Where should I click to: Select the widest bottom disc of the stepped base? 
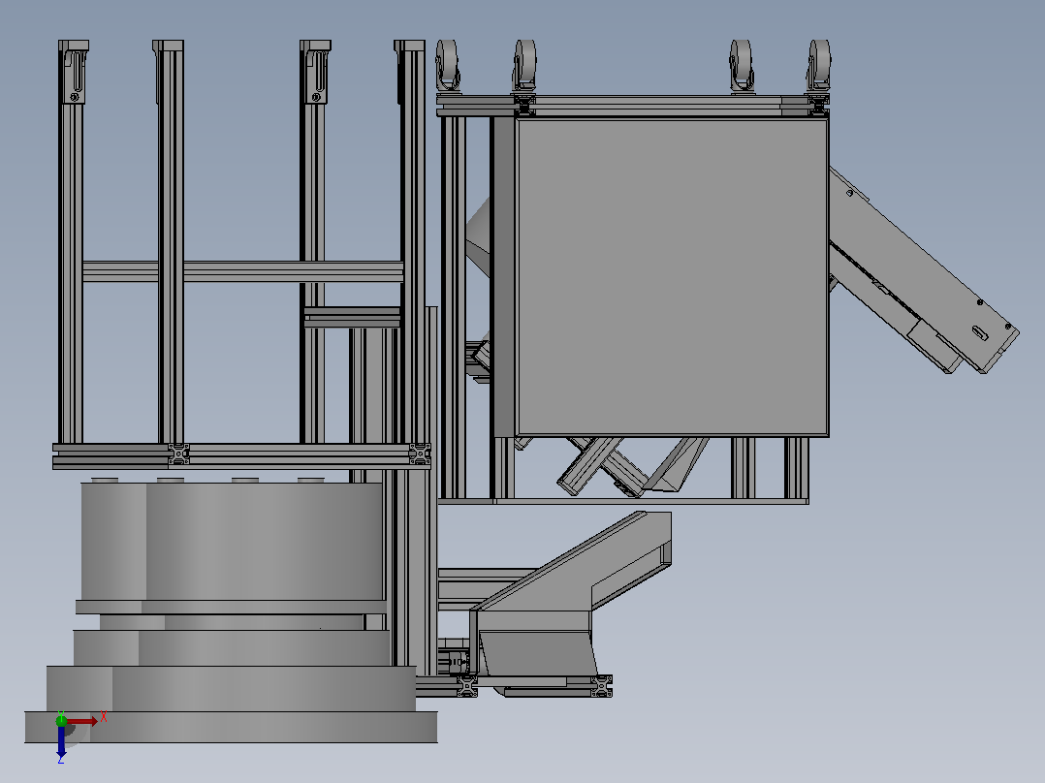[232, 727]
